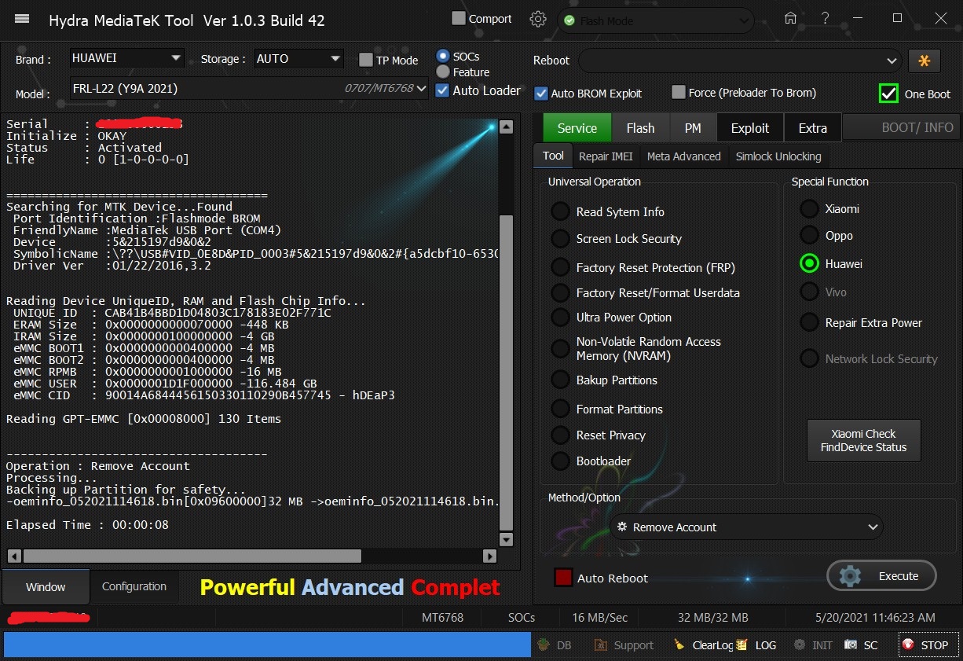The image size is (963, 661).
Task: Click the SC screenshot camera icon
Action: [x=851, y=645]
